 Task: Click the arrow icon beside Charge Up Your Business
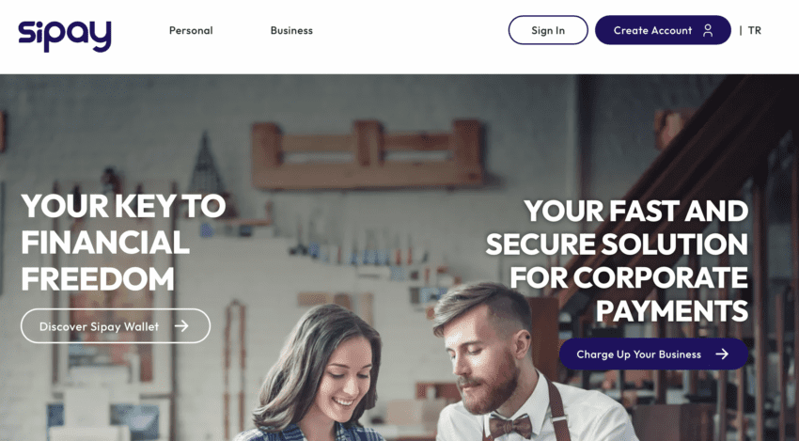pyautogui.click(x=722, y=354)
